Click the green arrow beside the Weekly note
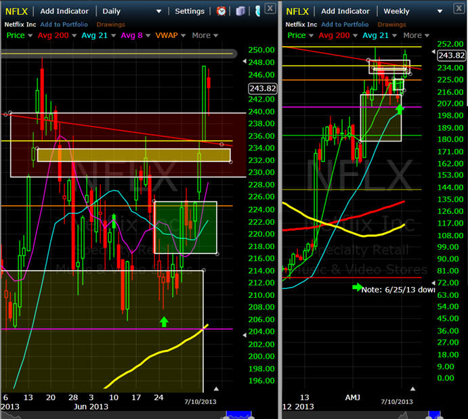This screenshot has height=419, width=468. [357, 288]
